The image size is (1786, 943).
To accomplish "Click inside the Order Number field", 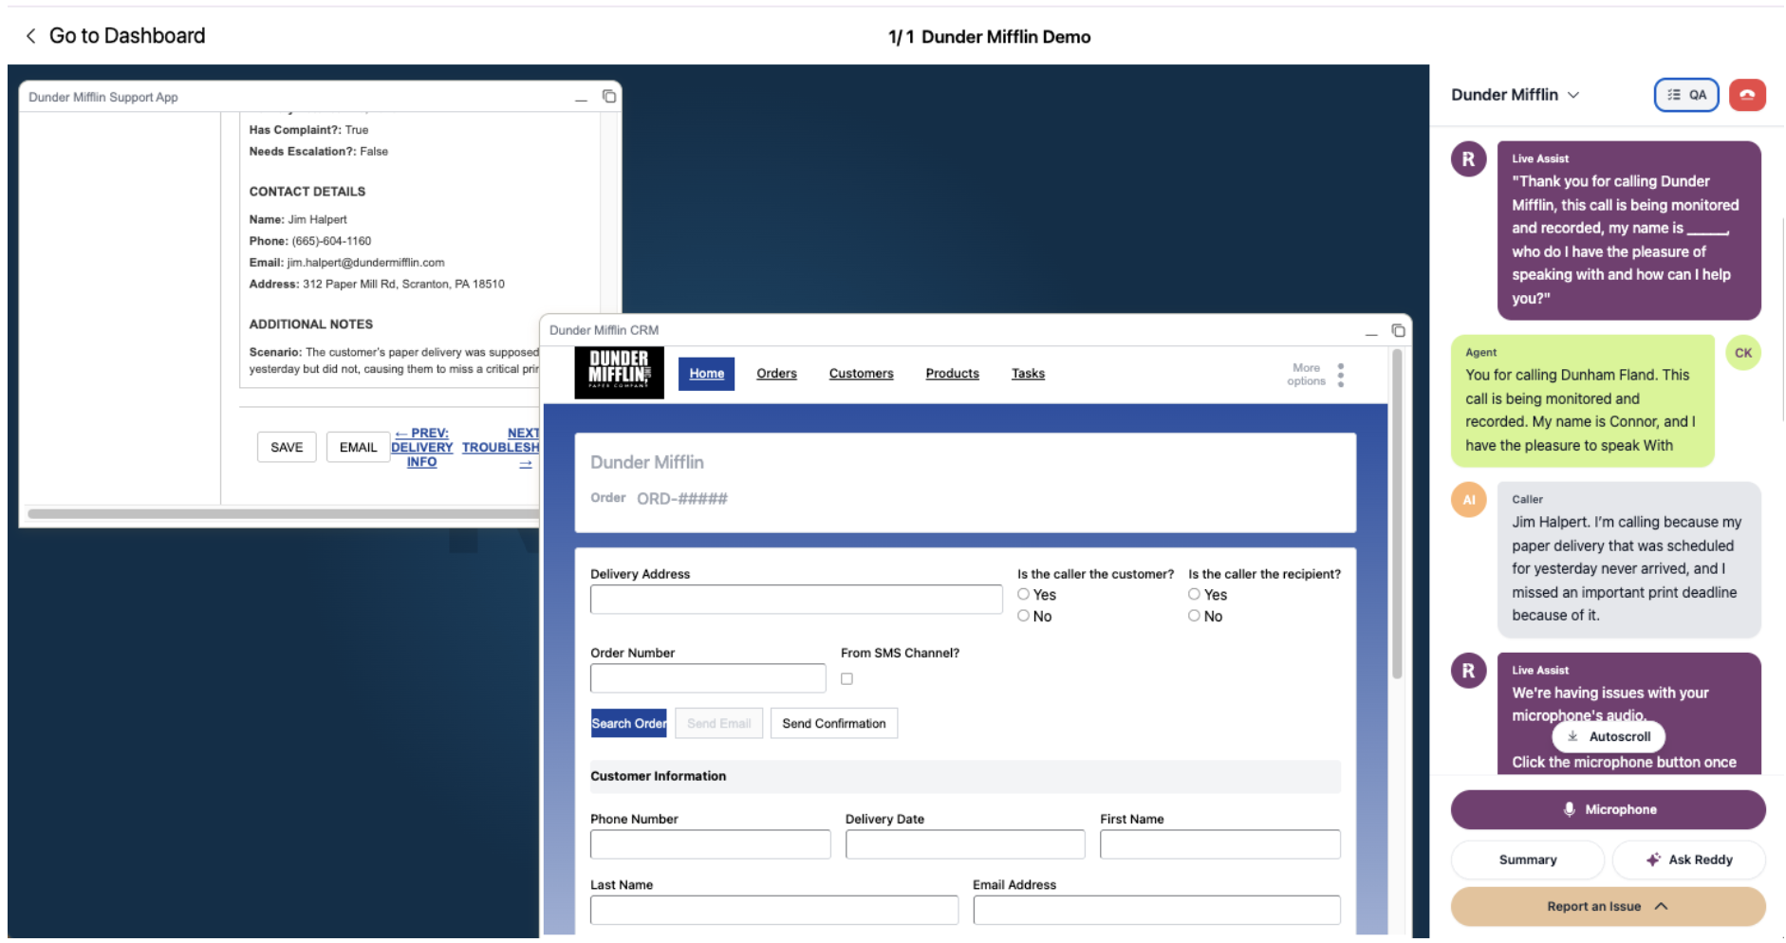I will coord(707,677).
